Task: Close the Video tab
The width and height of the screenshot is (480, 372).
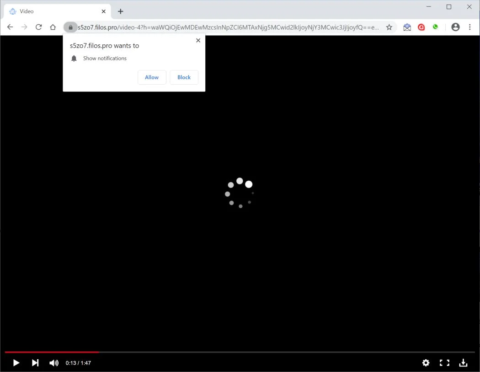Action: pyautogui.click(x=103, y=11)
